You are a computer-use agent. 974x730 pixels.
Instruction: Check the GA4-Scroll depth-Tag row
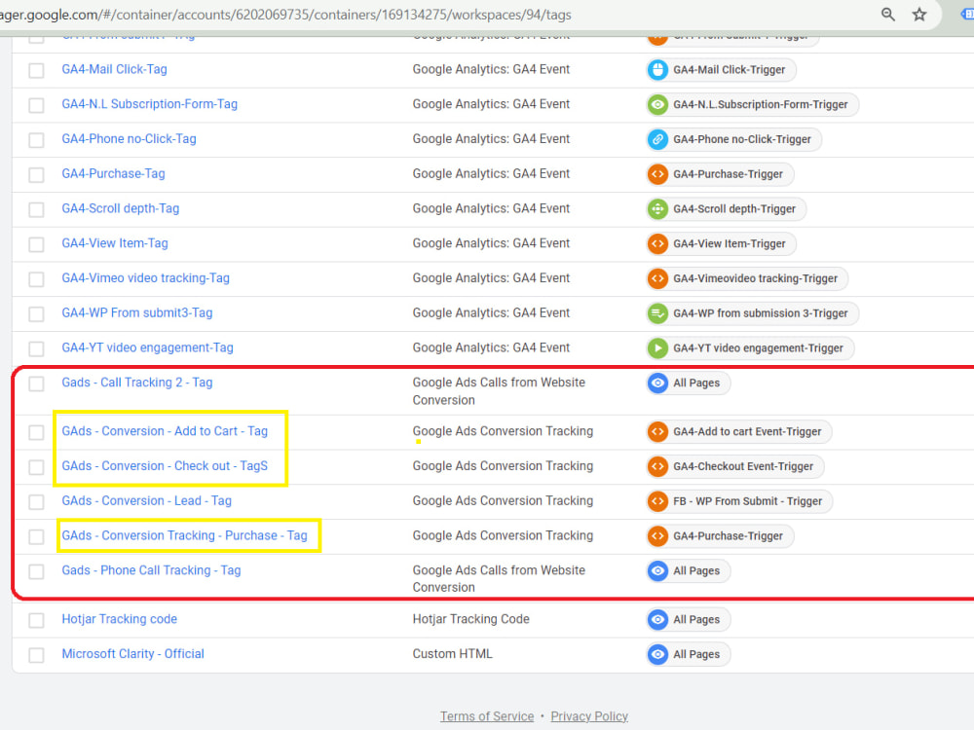[37, 209]
